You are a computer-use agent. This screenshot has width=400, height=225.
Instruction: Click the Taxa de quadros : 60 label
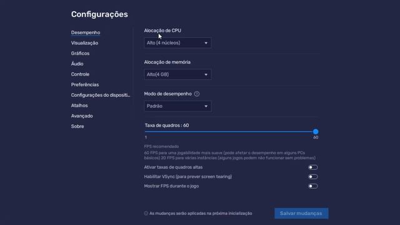click(167, 126)
